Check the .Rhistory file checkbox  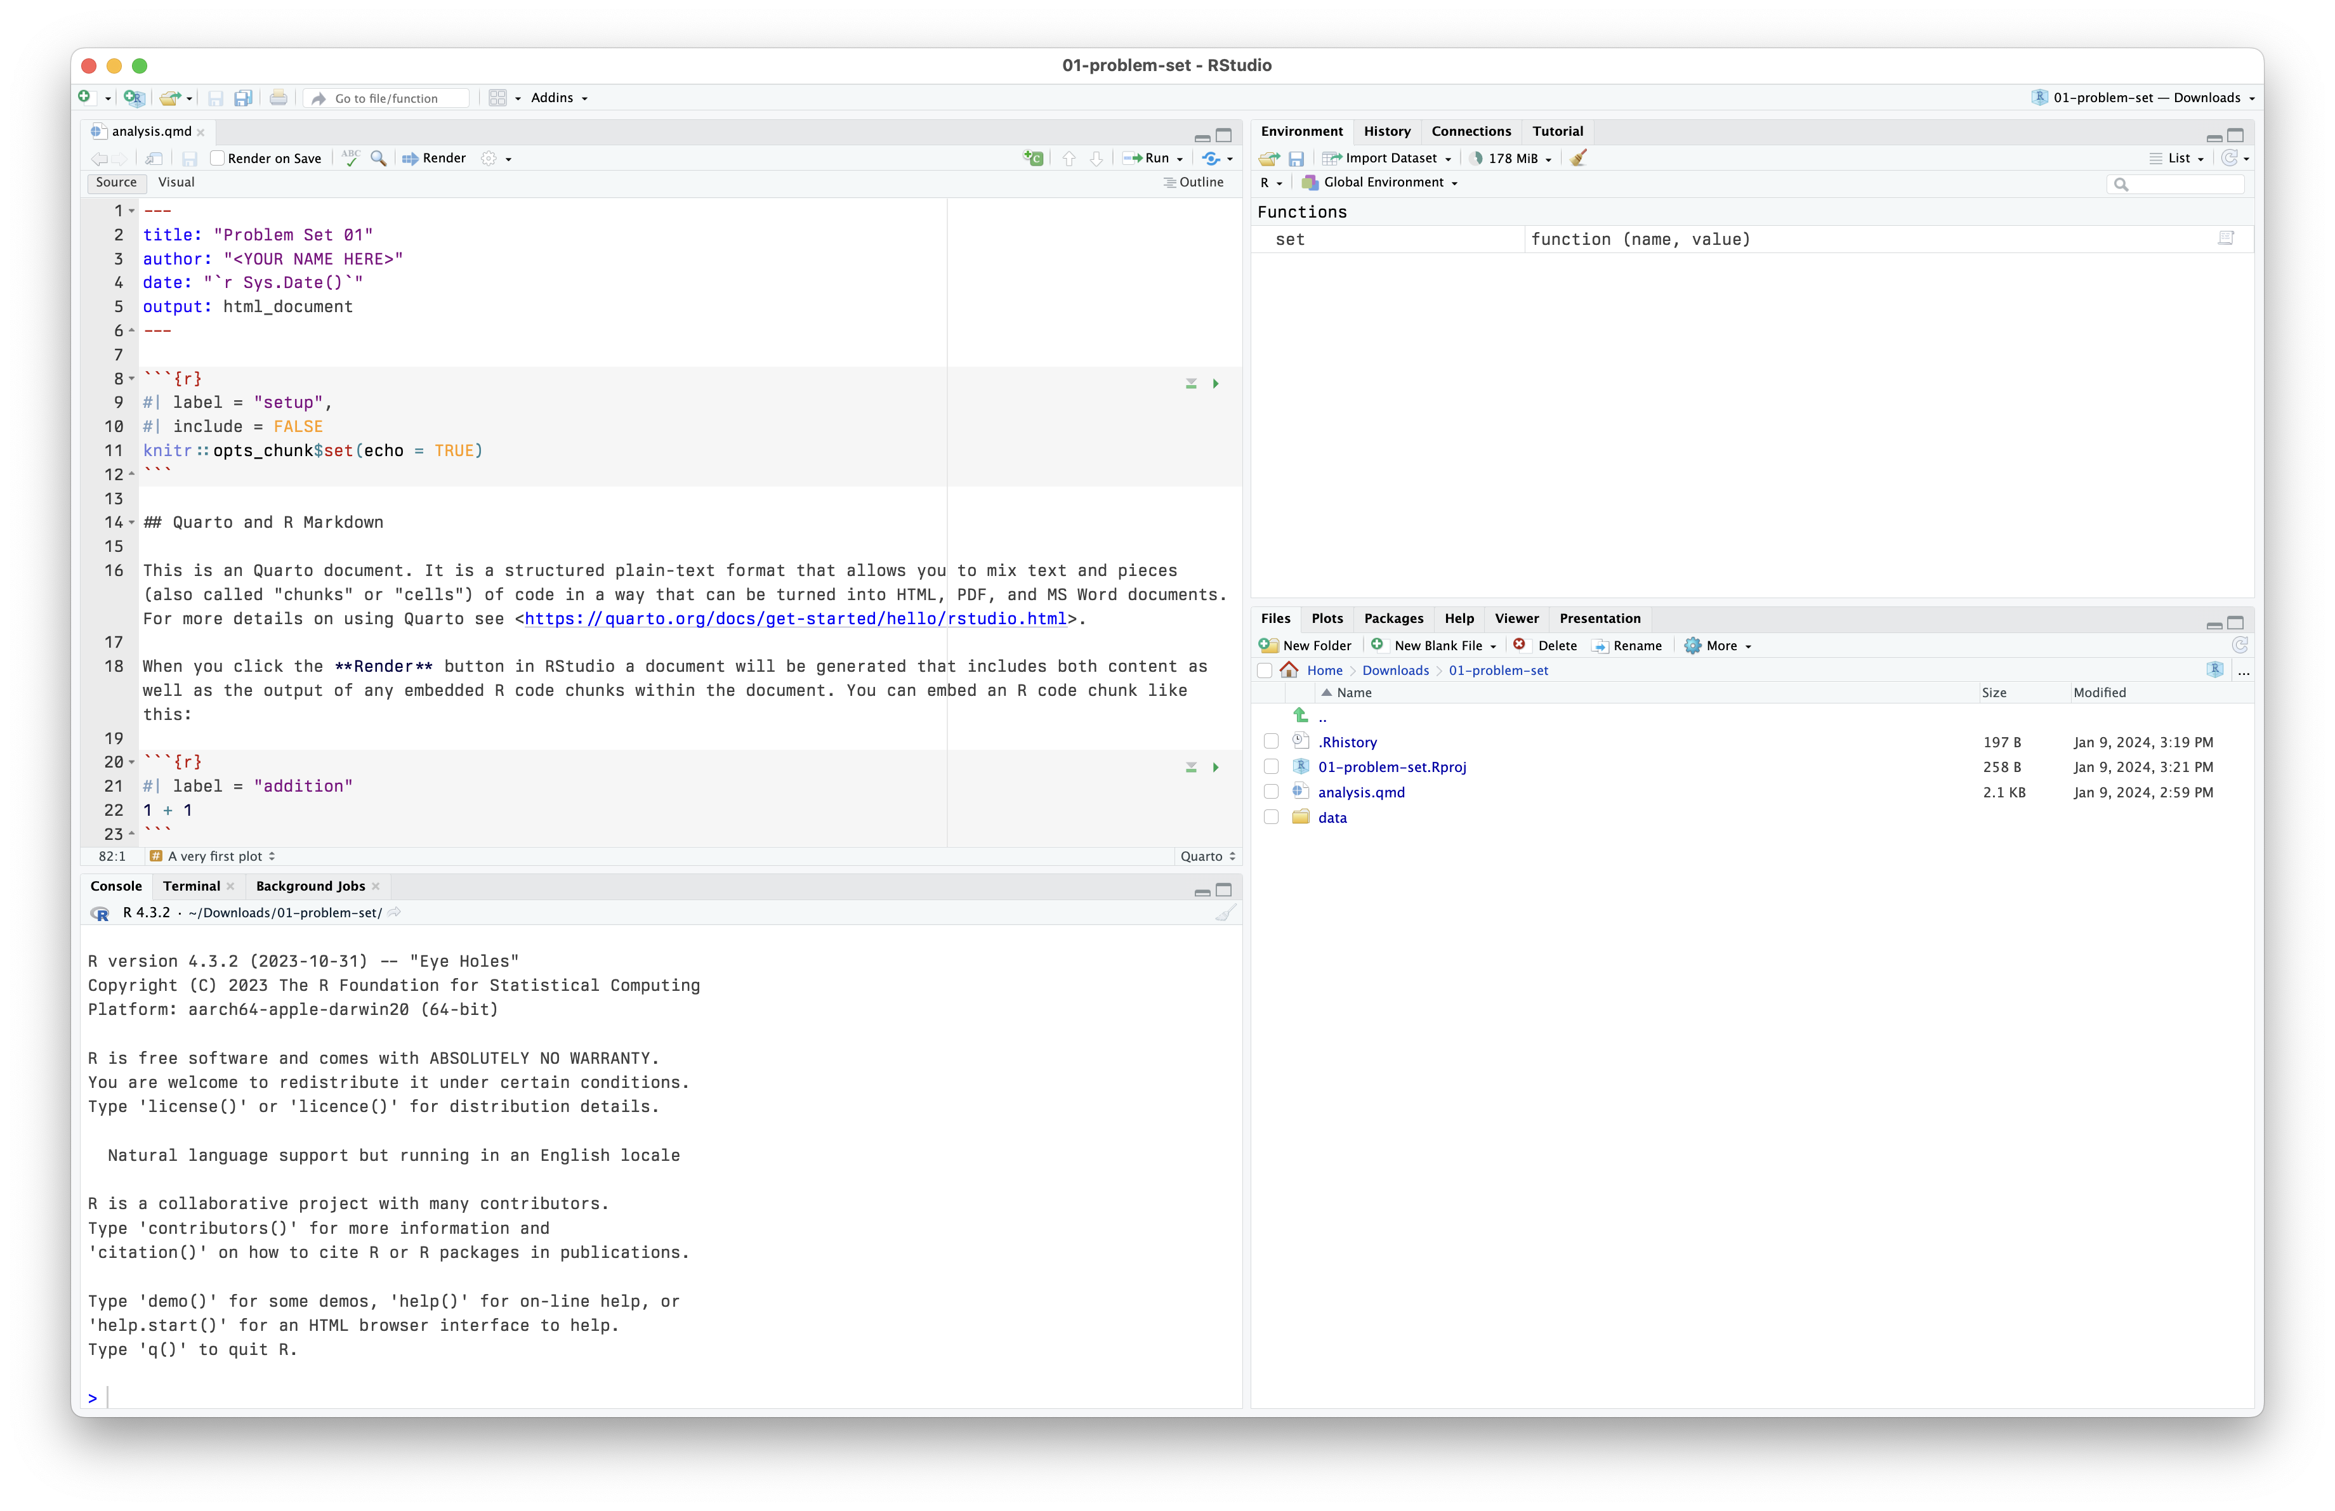click(1272, 742)
